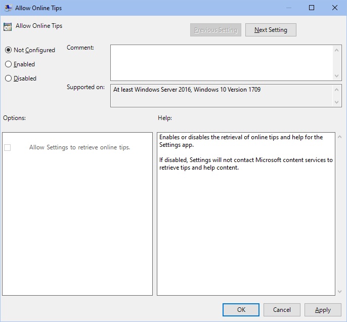
Task: Click the Options label
Action: click(x=14, y=118)
